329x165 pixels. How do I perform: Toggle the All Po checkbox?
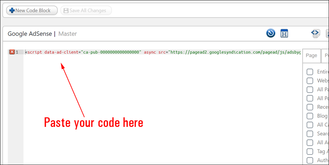point(310,98)
